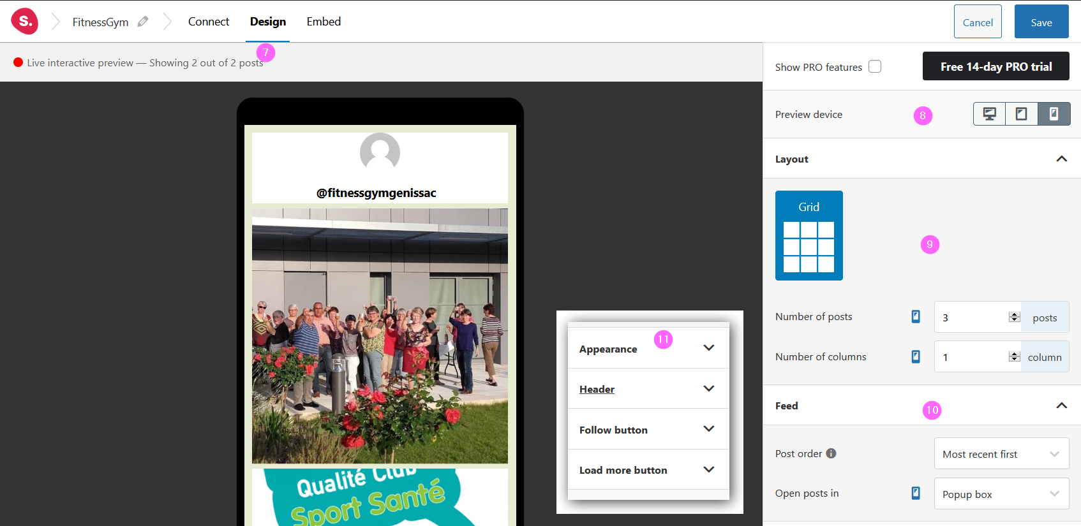Click the Preview device label

(809, 114)
